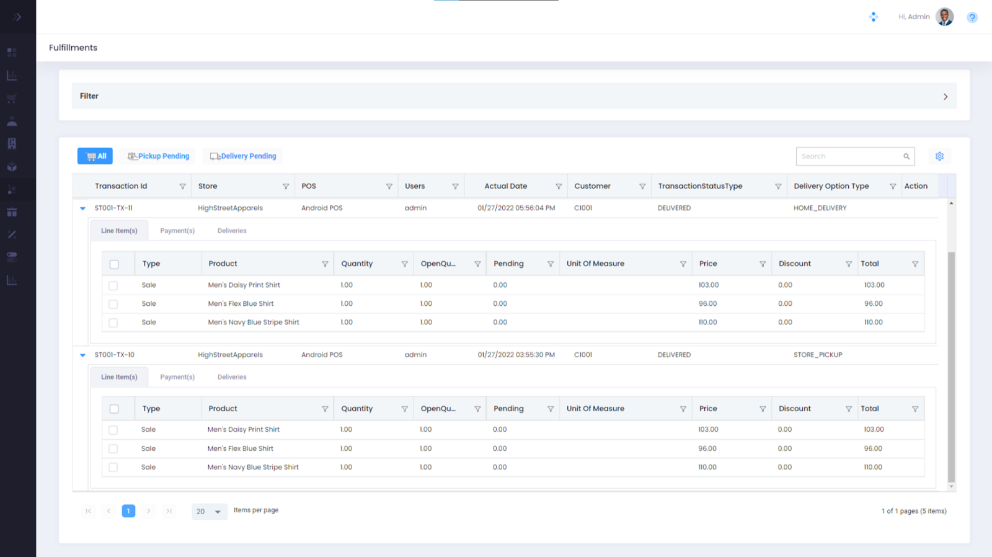Click filter icon on Delivery Option Type column

893,187
